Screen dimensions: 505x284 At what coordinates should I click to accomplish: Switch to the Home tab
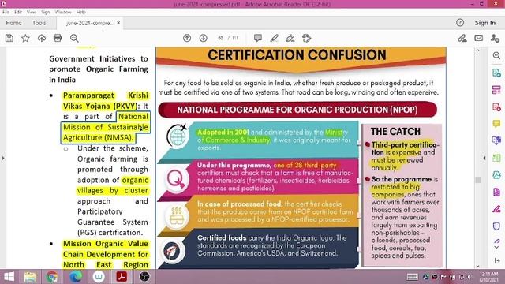pyautogui.click(x=13, y=23)
